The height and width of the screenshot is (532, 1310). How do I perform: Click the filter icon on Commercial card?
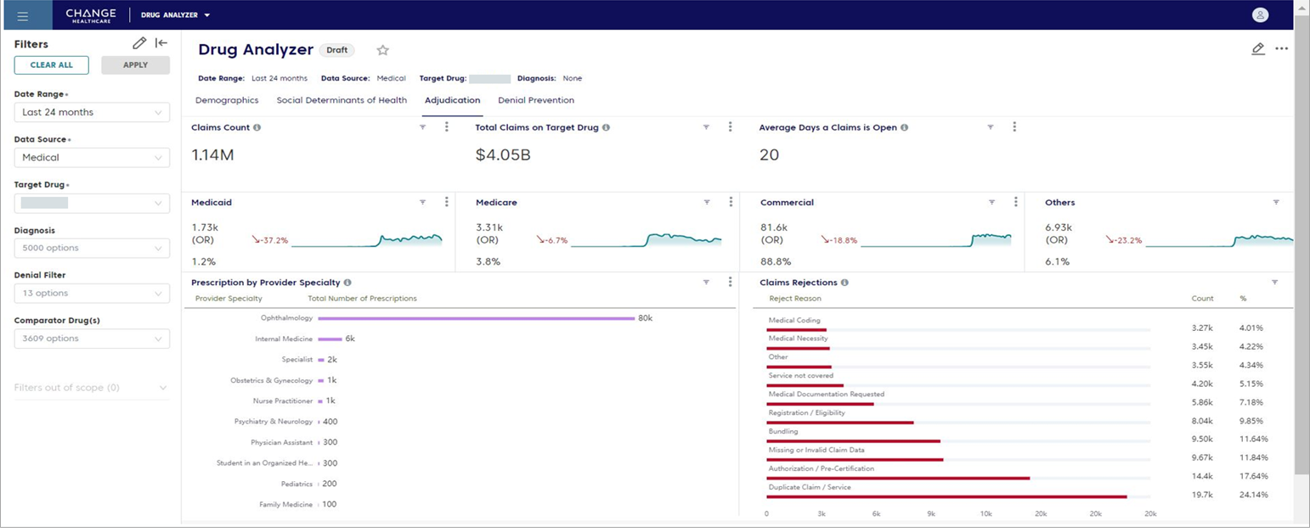point(991,203)
